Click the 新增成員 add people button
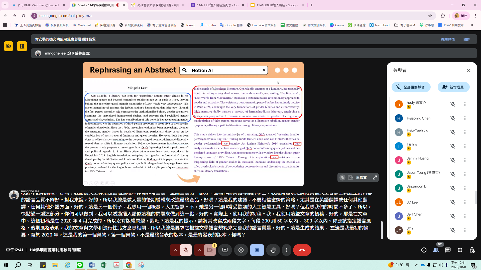The height and width of the screenshot is (270, 481). [x=453, y=87]
